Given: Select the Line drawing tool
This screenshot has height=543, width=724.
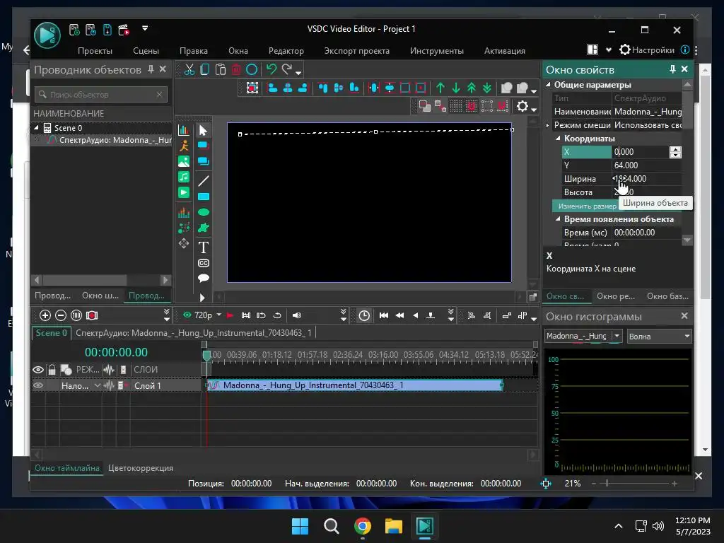Looking at the screenshot, I should tap(203, 181).
